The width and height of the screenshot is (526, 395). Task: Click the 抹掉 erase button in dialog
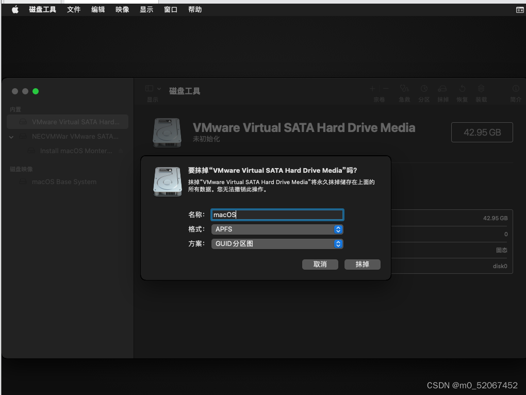pyautogui.click(x=363, y=264)
